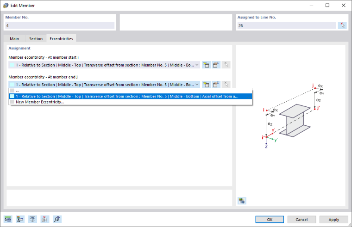The image size is (352, 227).
Task: Maximize the Edit Member dialog
Action: tap(327, 6)
